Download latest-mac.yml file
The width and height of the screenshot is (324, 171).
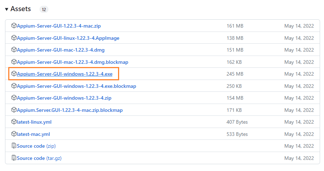[33, 134]
